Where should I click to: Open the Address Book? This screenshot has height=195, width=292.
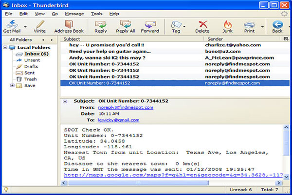pos(69,26)
